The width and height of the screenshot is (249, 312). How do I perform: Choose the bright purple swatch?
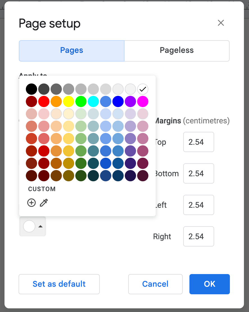click(130, 101)
